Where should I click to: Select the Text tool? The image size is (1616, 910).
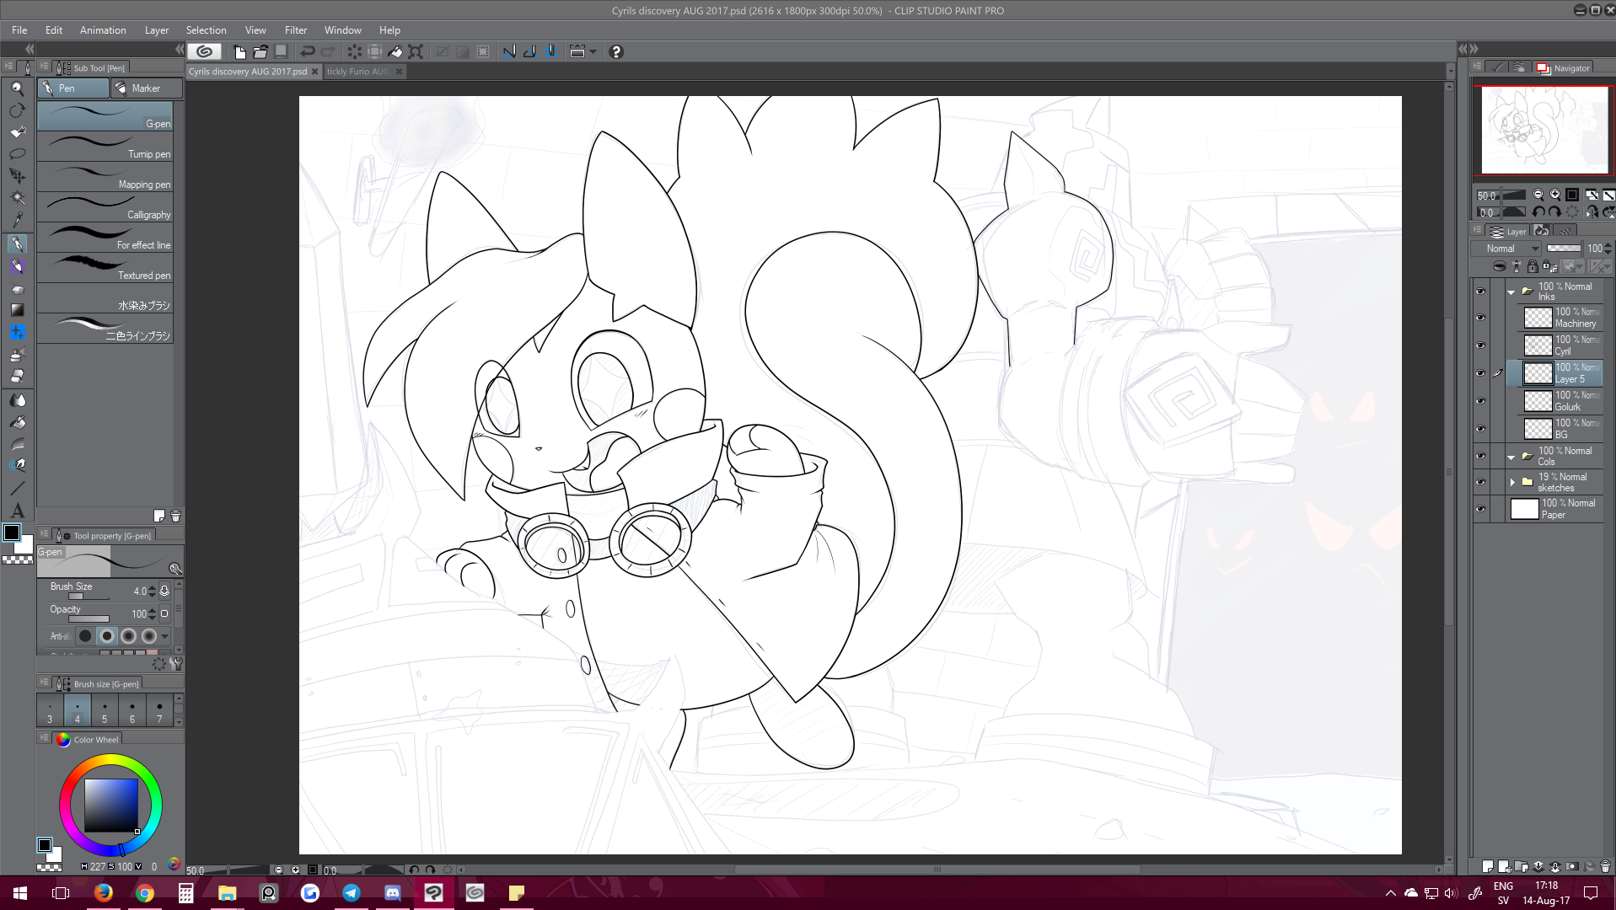(17, 511)
